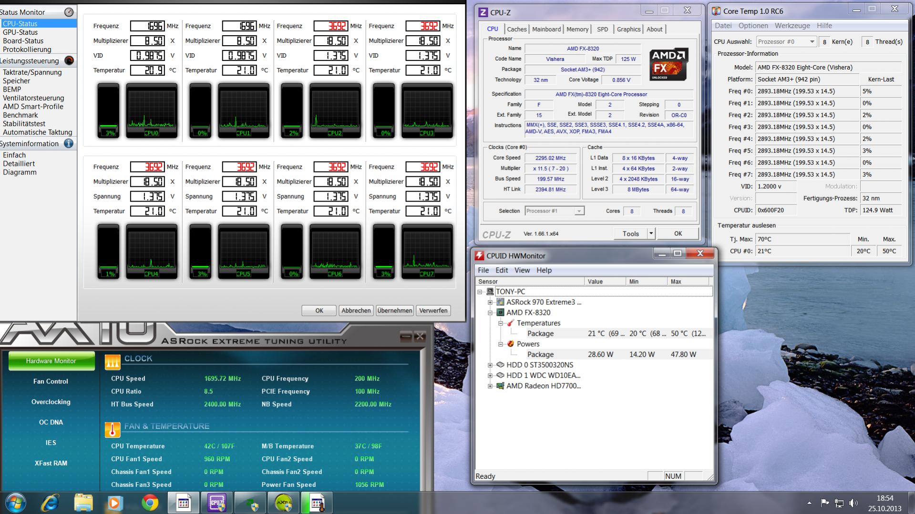
Task: Select Stabilitätstest in the sidebar
Action: coord(24,124)
